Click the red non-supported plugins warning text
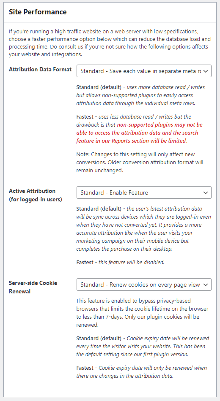This screenshot has width=220, height=401. click(x=139, y=133)
